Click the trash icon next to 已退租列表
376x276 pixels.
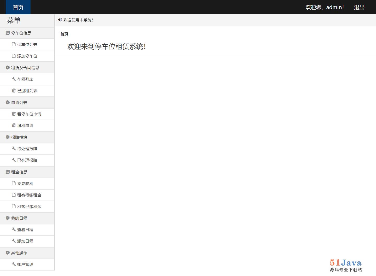pyautogui.click(x=14, y=91)
